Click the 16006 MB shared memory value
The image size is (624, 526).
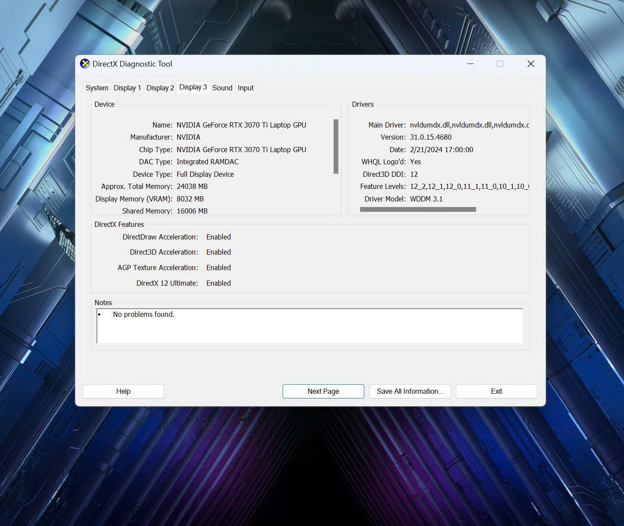pos(192,211)
